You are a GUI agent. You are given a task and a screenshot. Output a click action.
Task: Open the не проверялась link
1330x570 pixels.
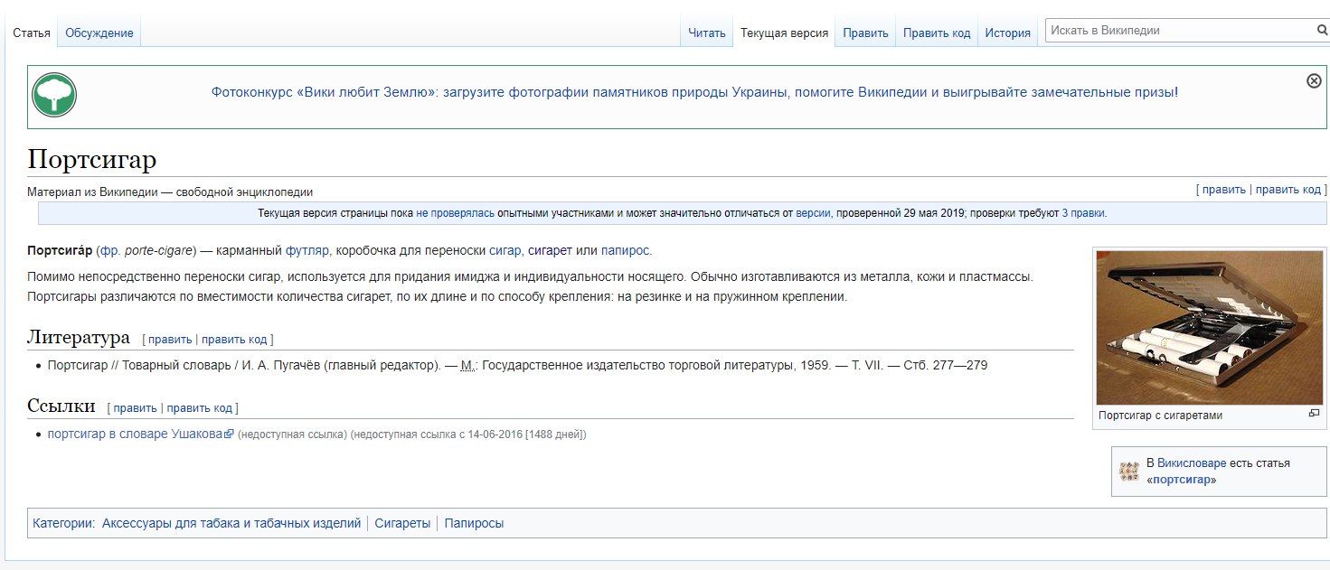pyautogui.click(x=455, y=213)
